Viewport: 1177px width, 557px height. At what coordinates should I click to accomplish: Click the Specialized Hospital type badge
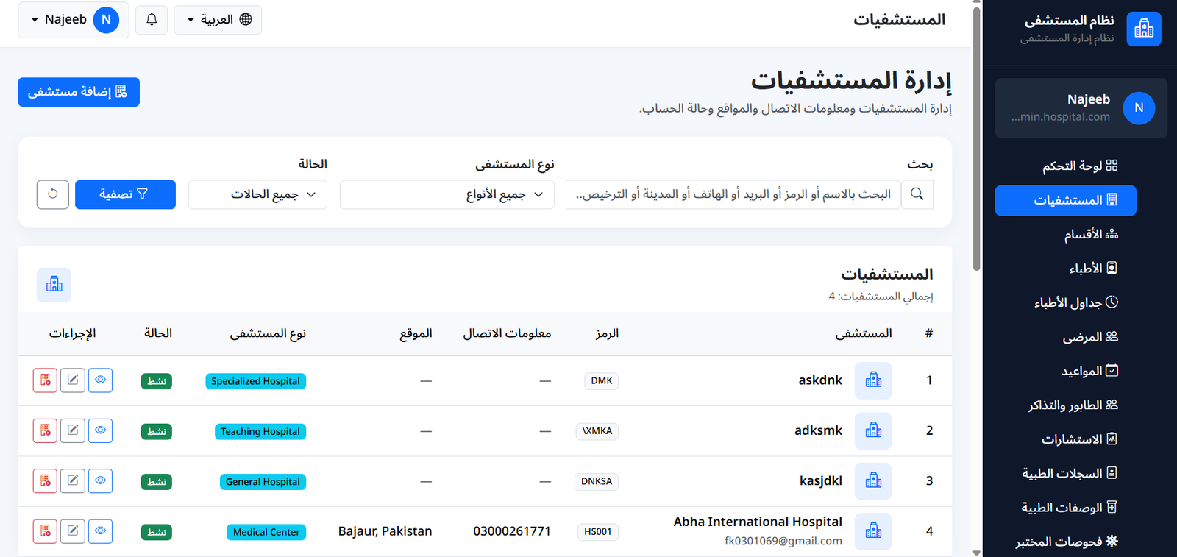coord(255,381)
